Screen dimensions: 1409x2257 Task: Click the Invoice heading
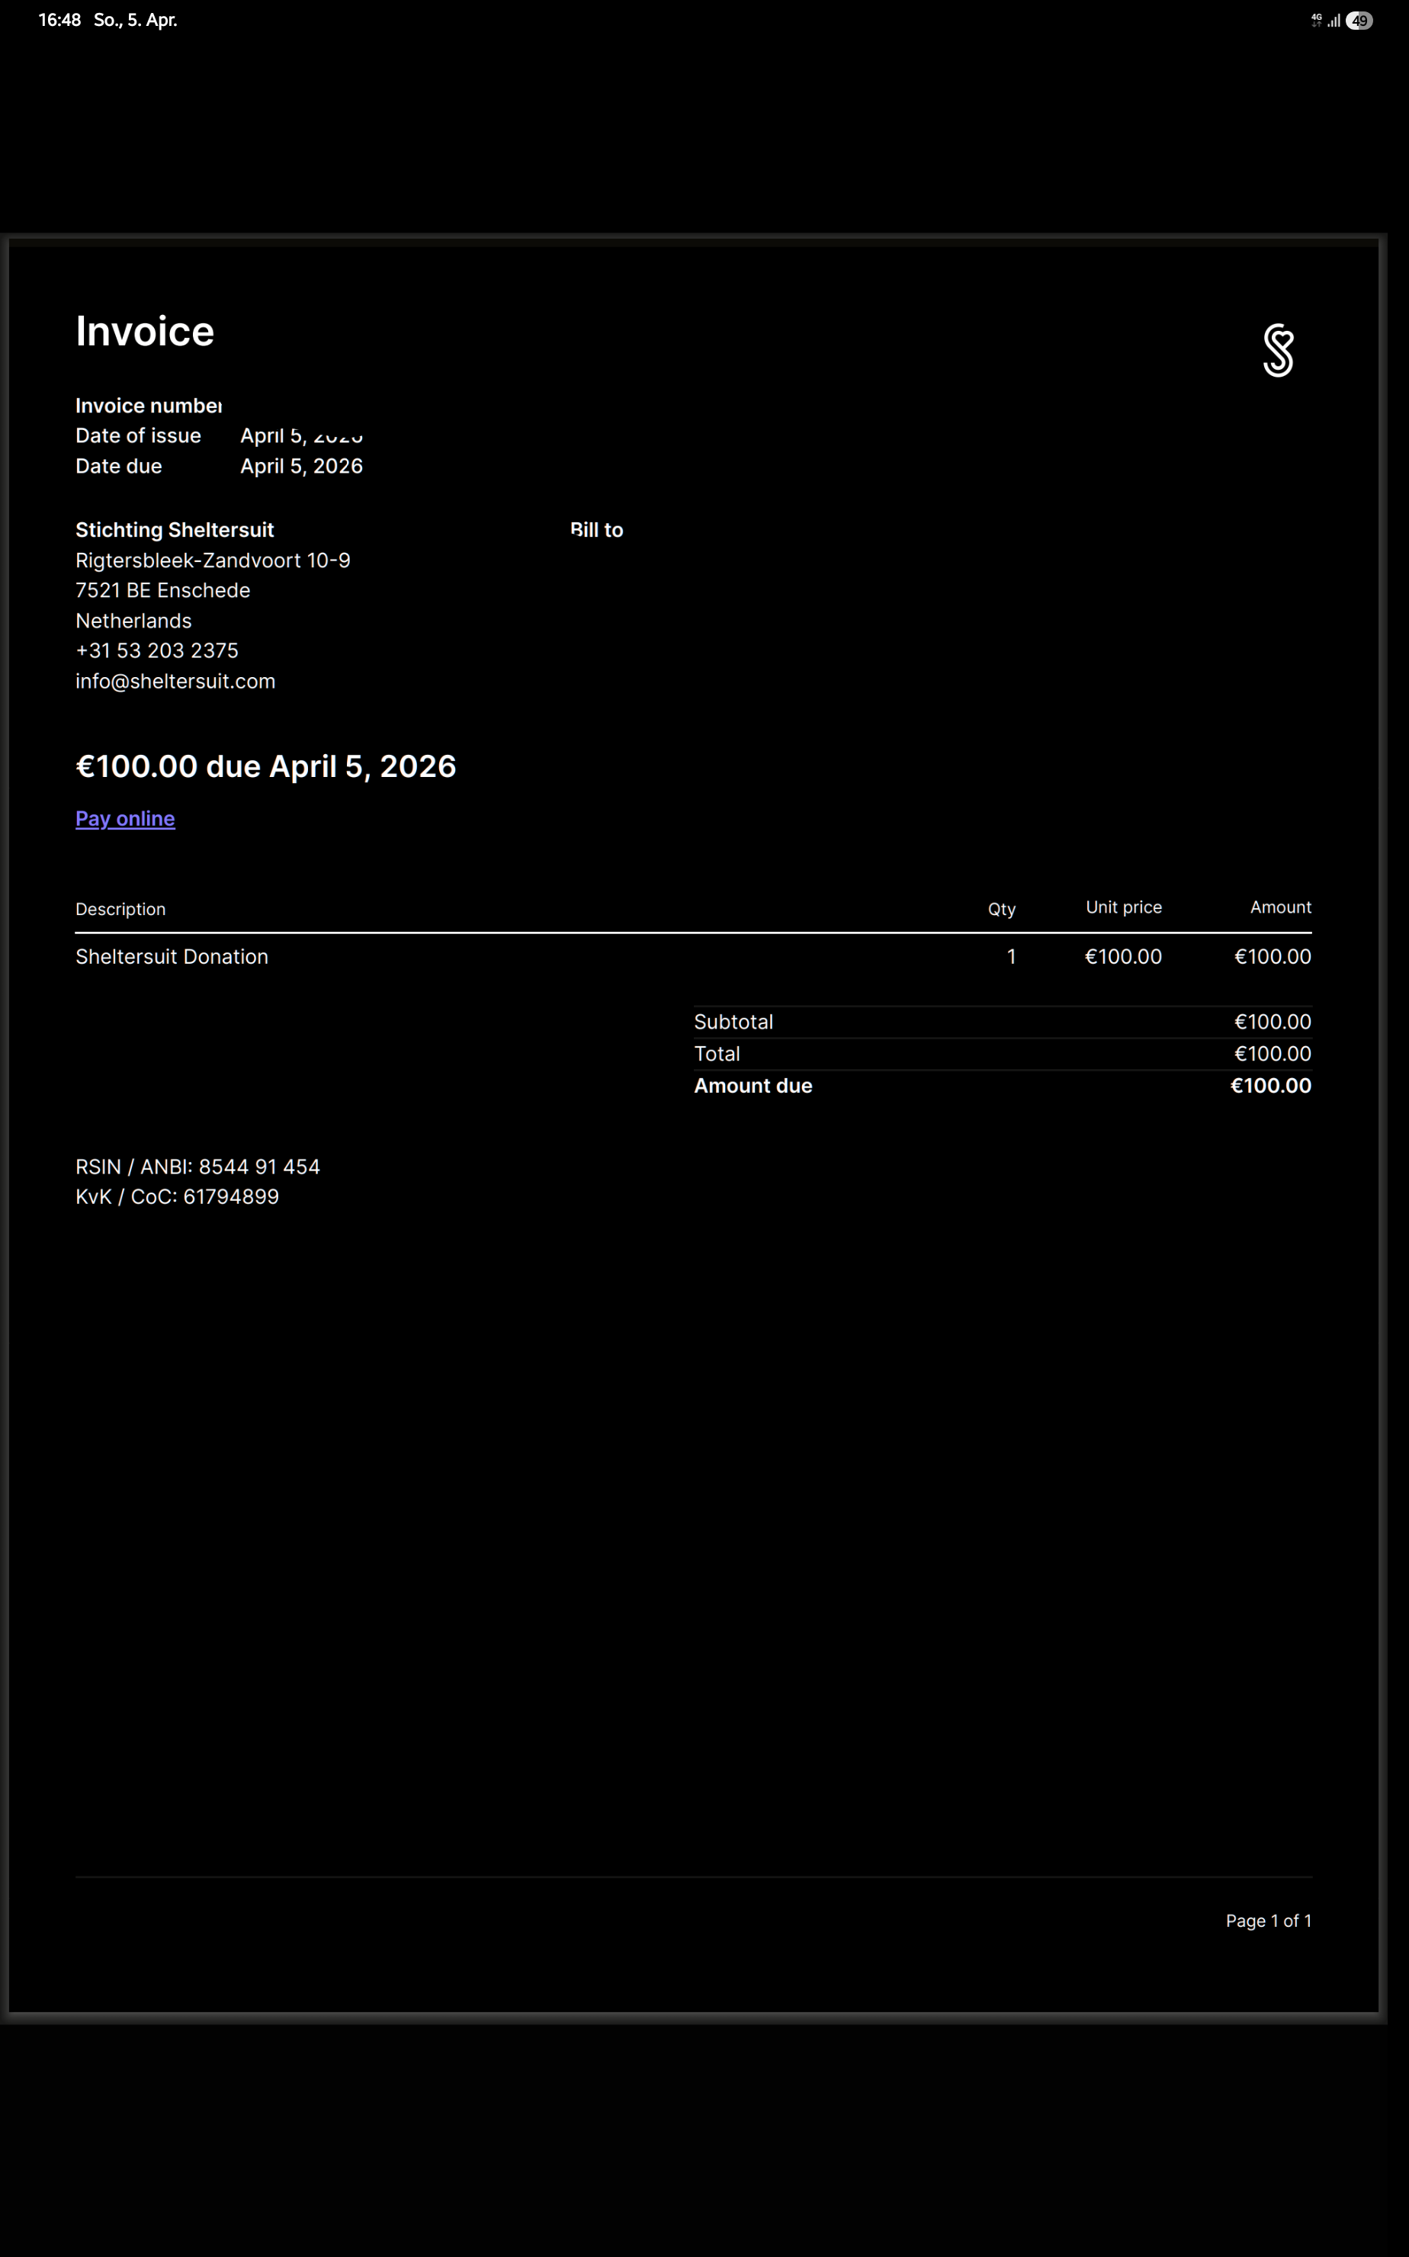144,332
